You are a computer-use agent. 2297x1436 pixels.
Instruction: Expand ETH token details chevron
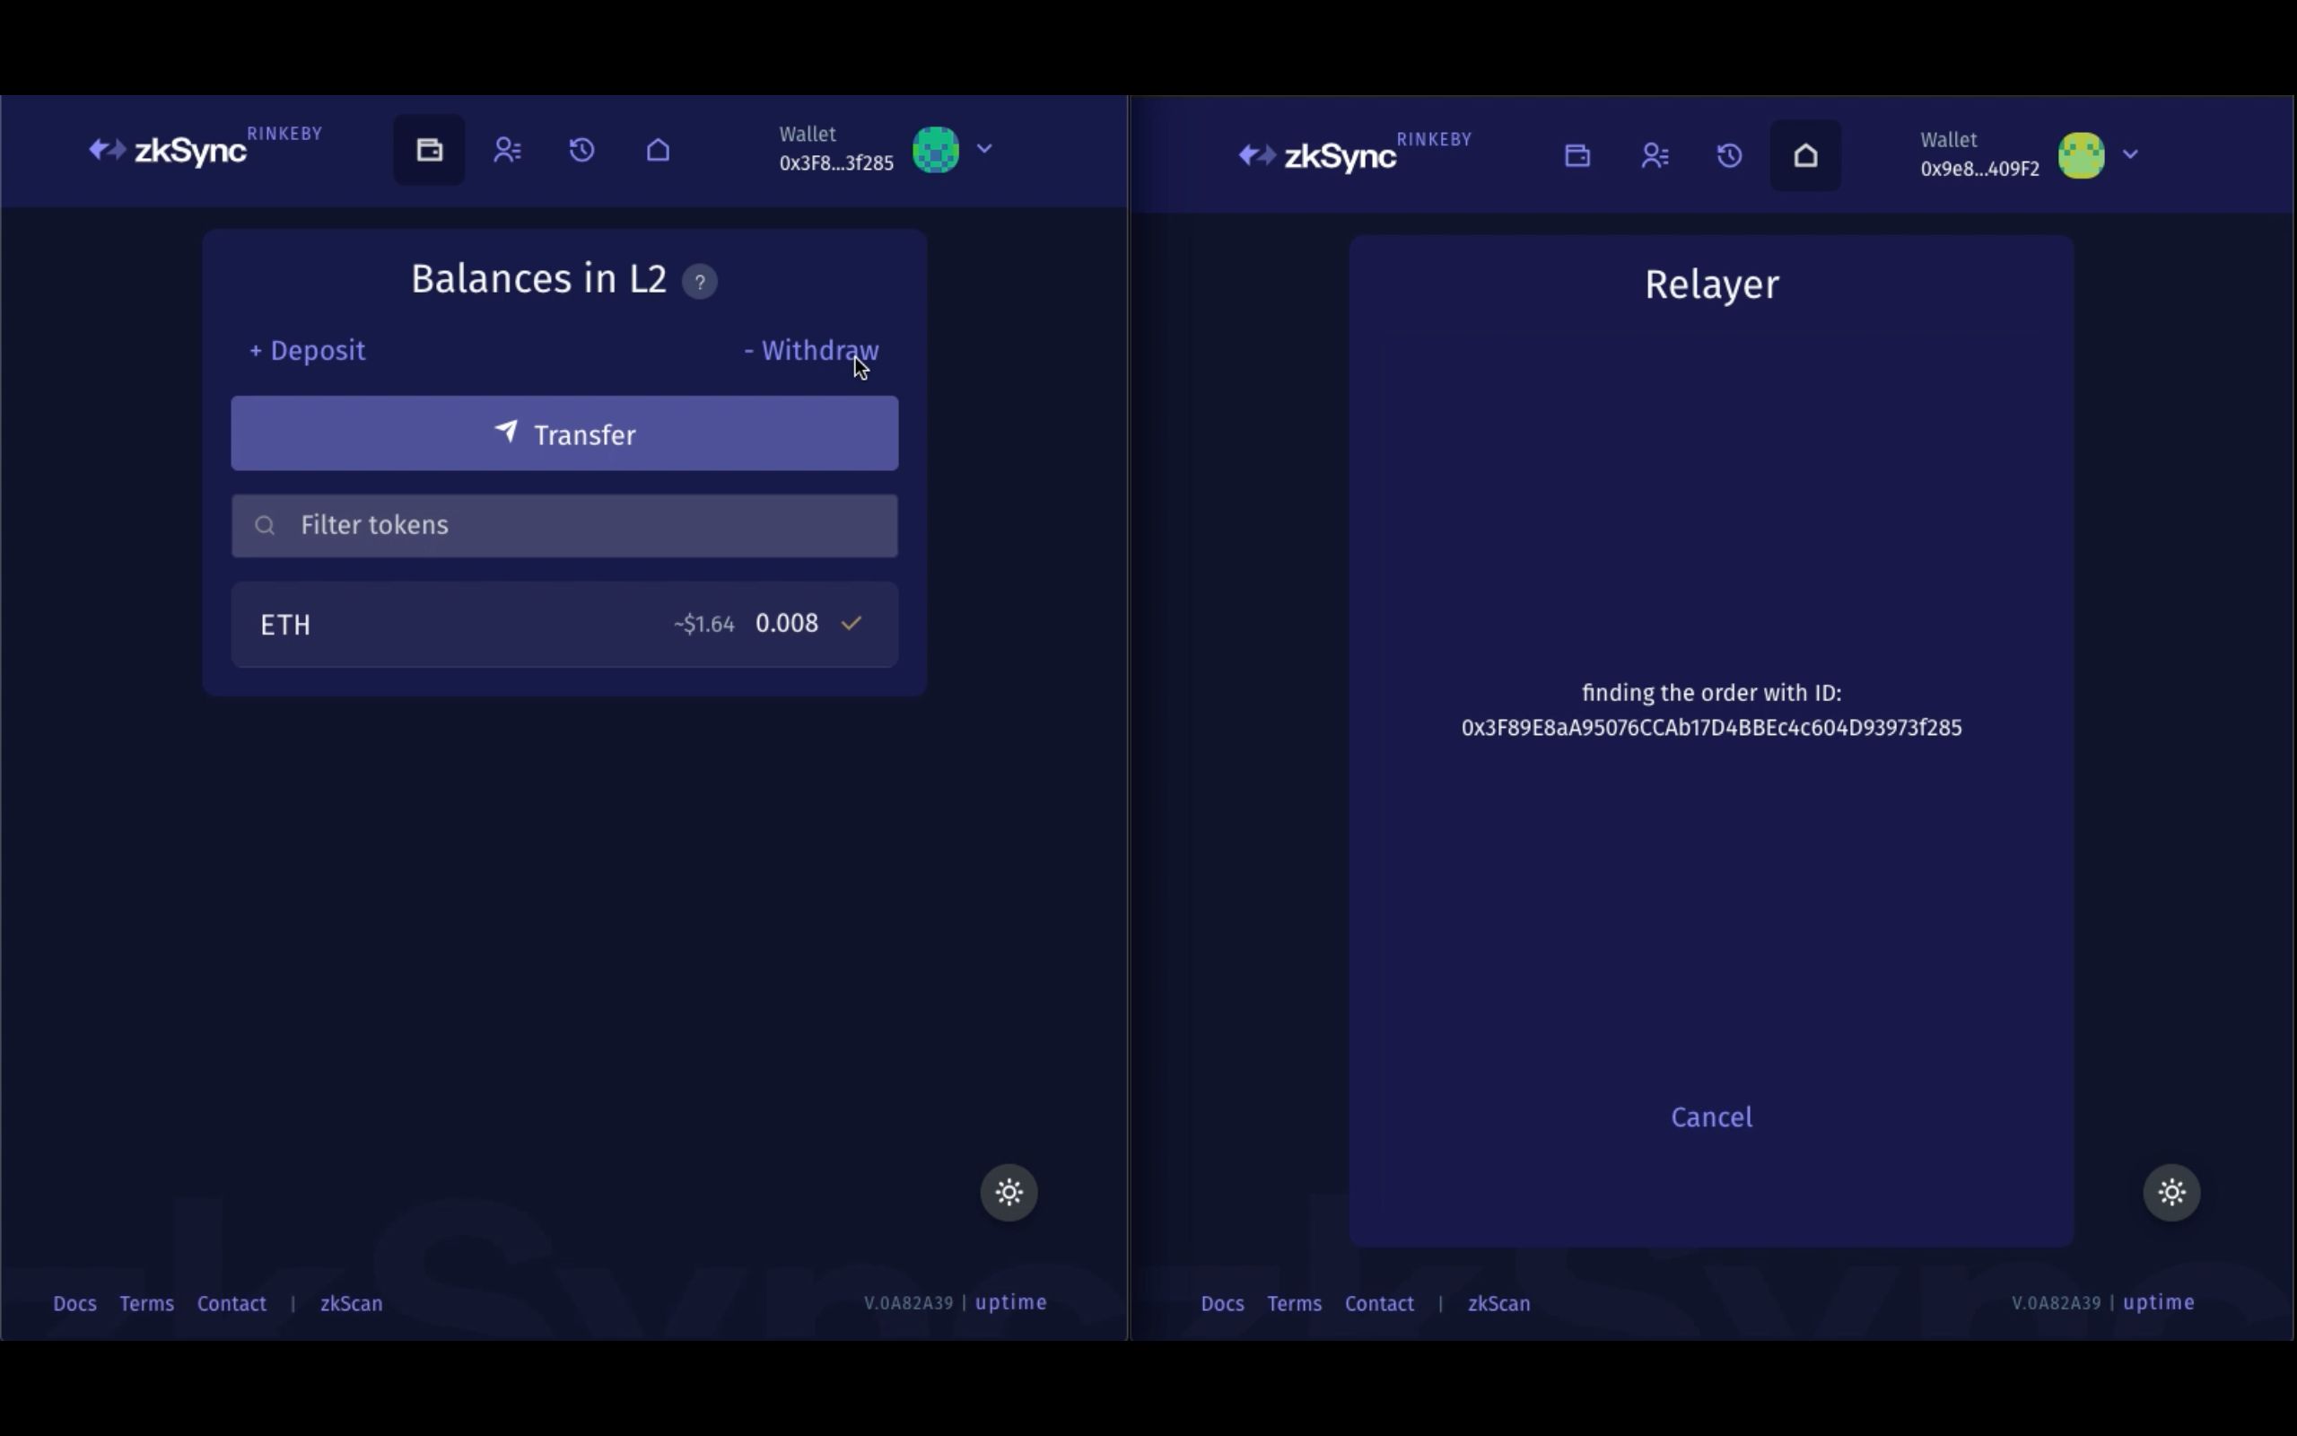(853, 624)
